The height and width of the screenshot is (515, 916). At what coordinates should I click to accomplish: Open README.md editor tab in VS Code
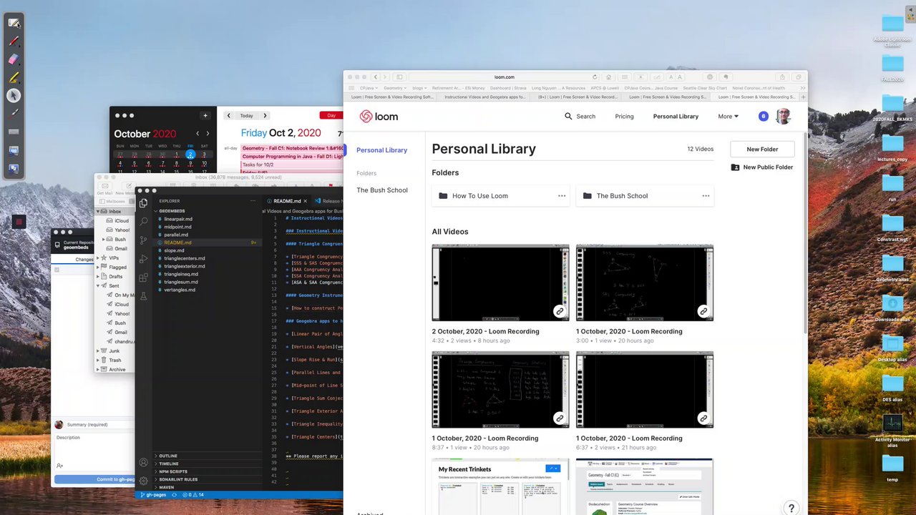pyautogui.click(x=286, y=201)
